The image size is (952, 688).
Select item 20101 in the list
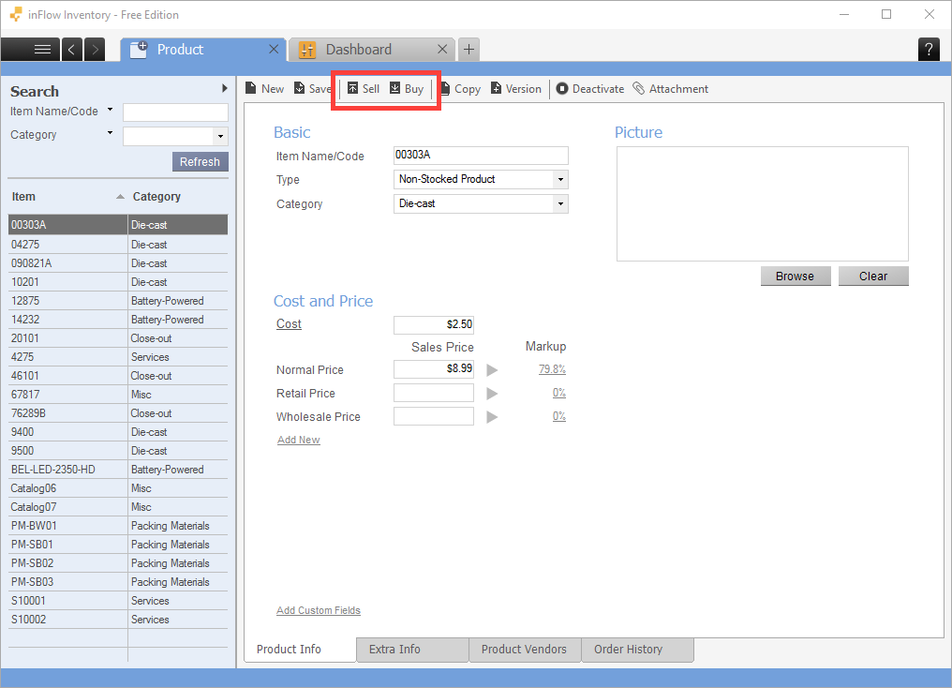pyautogui.click(x=118, y=338)
